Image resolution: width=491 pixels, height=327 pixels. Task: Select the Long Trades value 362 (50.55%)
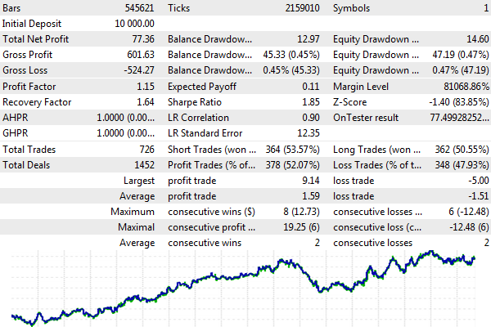(x=462, y=150)
